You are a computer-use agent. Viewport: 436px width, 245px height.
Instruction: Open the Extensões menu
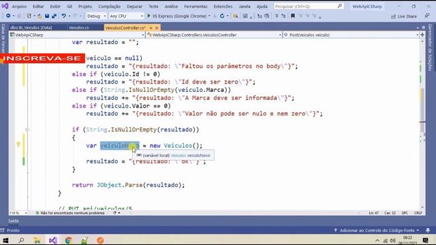point(223,6)
